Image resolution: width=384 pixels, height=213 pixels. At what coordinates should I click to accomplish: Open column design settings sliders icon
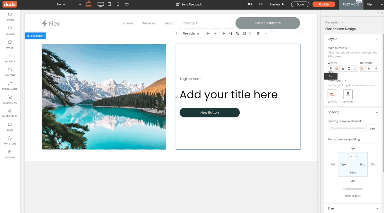[231, 33]
